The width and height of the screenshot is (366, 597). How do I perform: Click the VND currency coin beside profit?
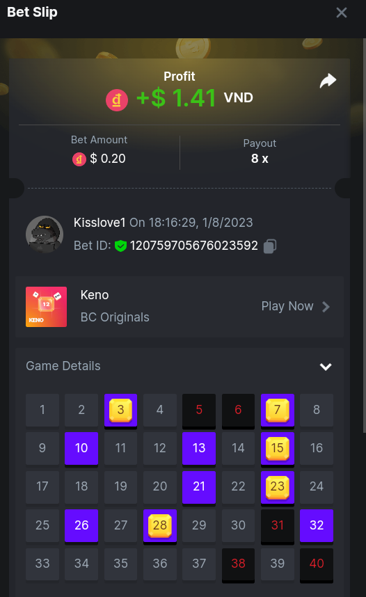point(116,100)
